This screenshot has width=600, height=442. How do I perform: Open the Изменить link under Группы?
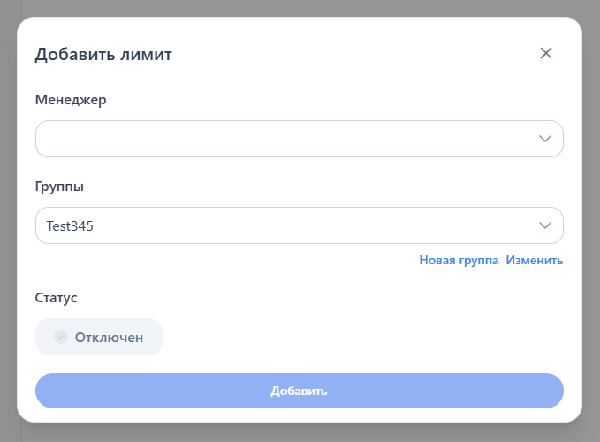[535, 260]
